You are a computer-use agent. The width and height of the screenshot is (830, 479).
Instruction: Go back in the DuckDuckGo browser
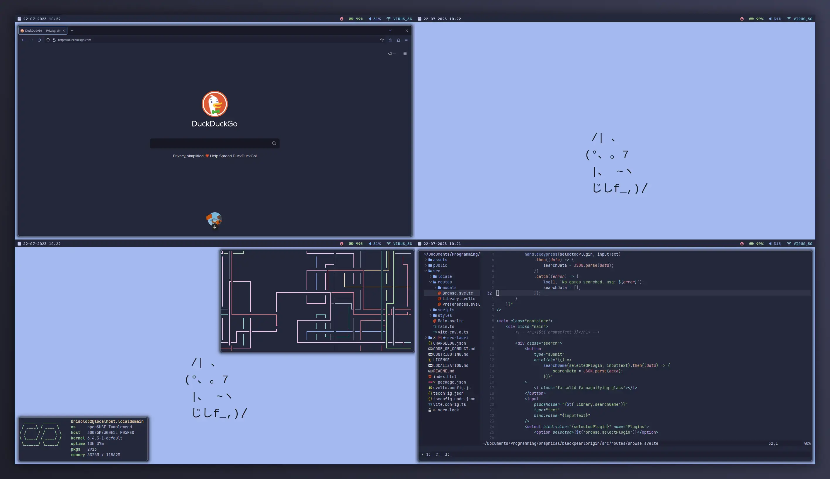pos(23,40)
